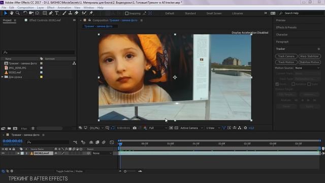Image resolution: width=325 pixels, height=183 pixels.
Task: Toggle the transparency grid in viewer
Action: (x=176, y=128)
